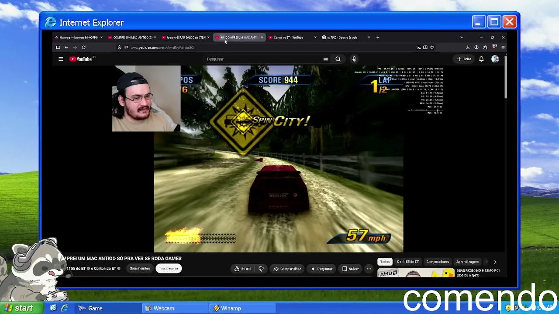The width and height of the screenshot is (559, 314).
Task: Click the Perguntar button
Action: point(321,269)
